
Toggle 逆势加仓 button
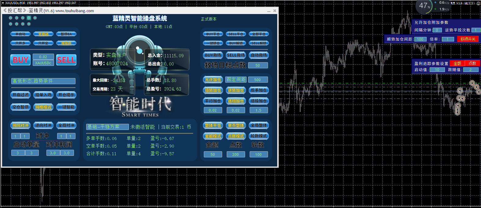click(236, 90)
